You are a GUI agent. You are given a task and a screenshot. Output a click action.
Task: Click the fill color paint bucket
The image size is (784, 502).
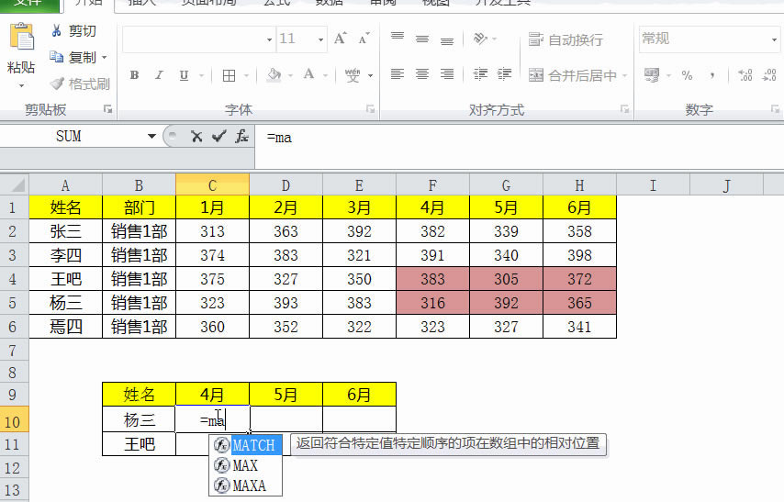(x=274, y=75)
